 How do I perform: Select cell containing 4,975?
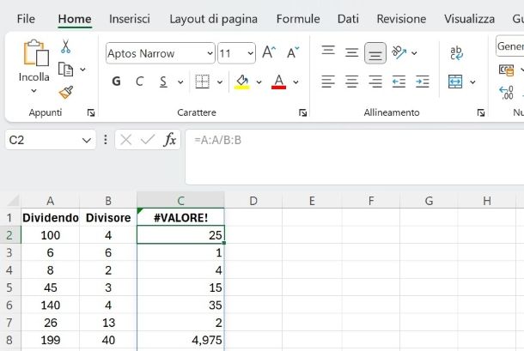180,340
